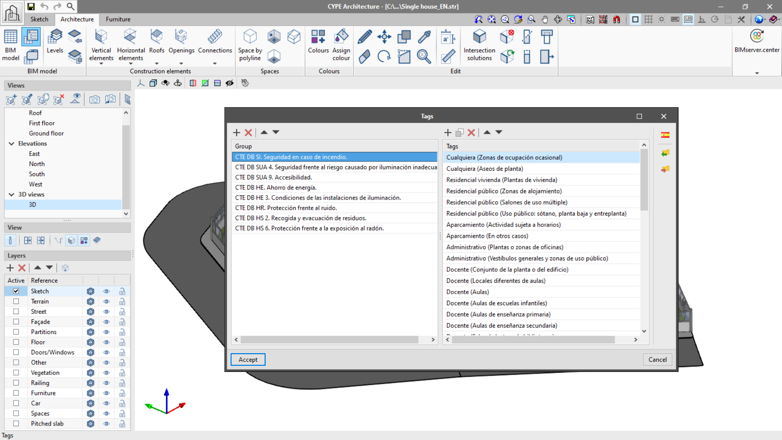Viewport: 782px width, 440px height.
Task: Move selected group down in Tags dialog
Action: pyautogui.click(x=276, y=132)
